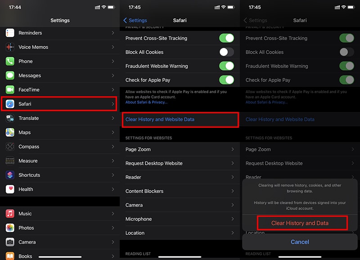Tap the Reminders app icon
This screenshot has height=260, width=360.
pos(10,33)
